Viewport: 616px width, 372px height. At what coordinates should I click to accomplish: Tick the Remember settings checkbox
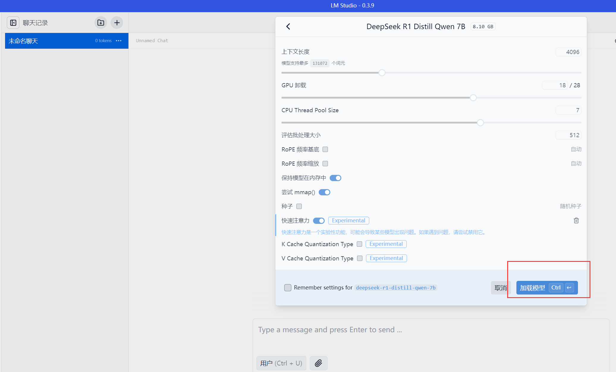[x=287, y=287]
